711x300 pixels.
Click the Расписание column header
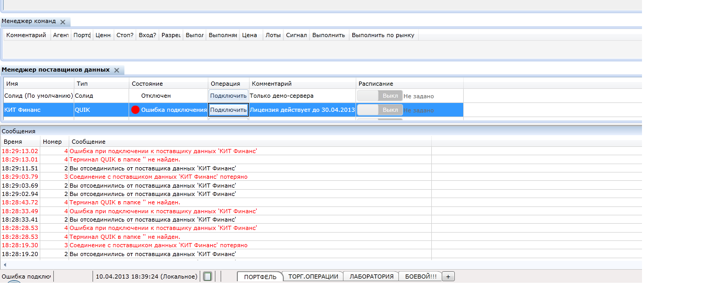[410, 84]
